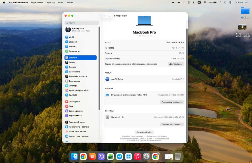
Task: Select the Всяке desktop folder
Action: tap(245, 13)
